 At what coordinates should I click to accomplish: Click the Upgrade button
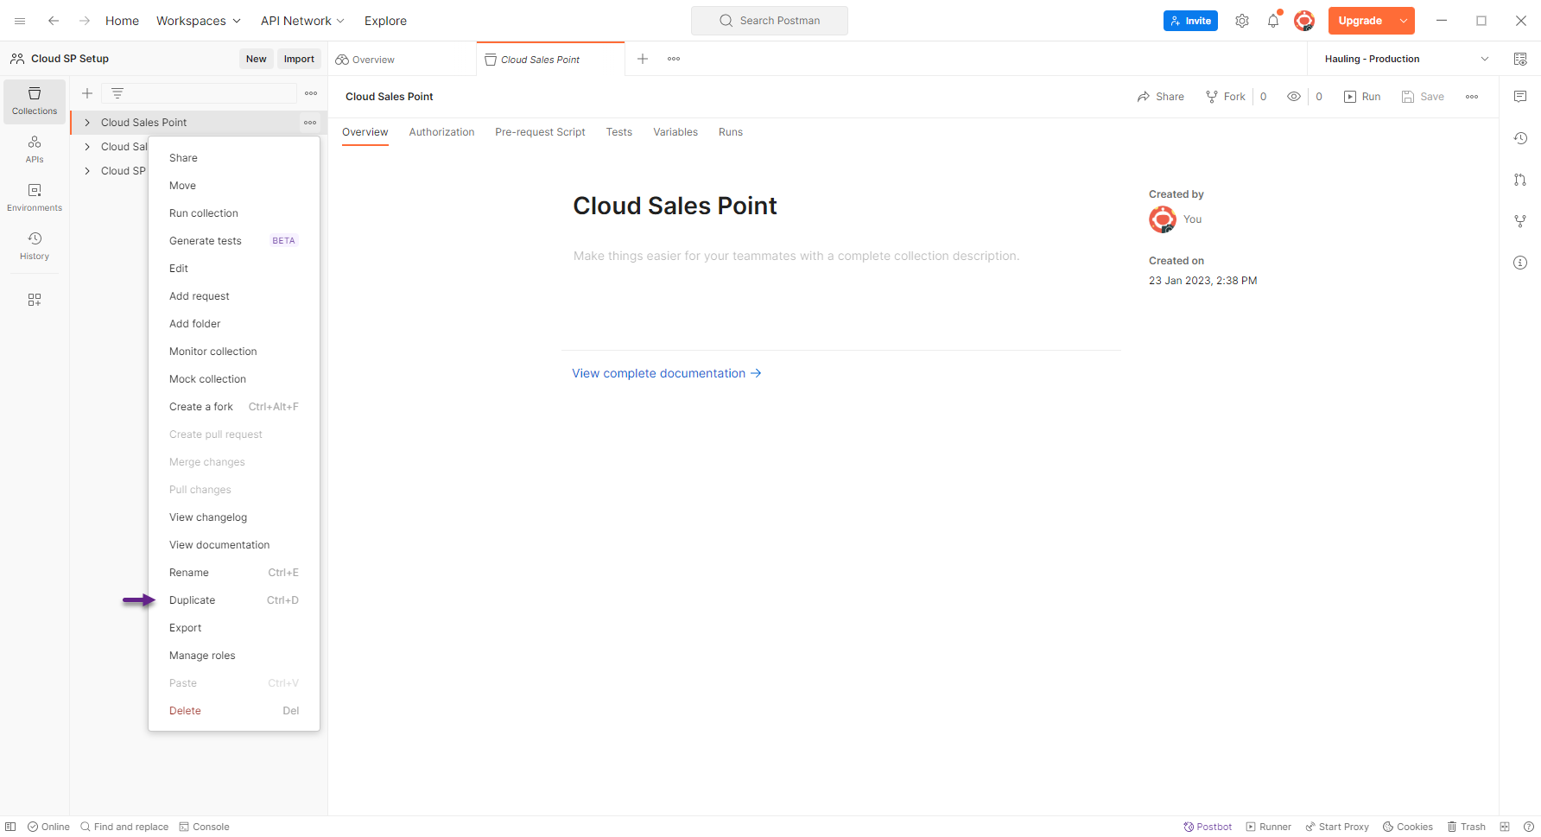pos(1360,21)
